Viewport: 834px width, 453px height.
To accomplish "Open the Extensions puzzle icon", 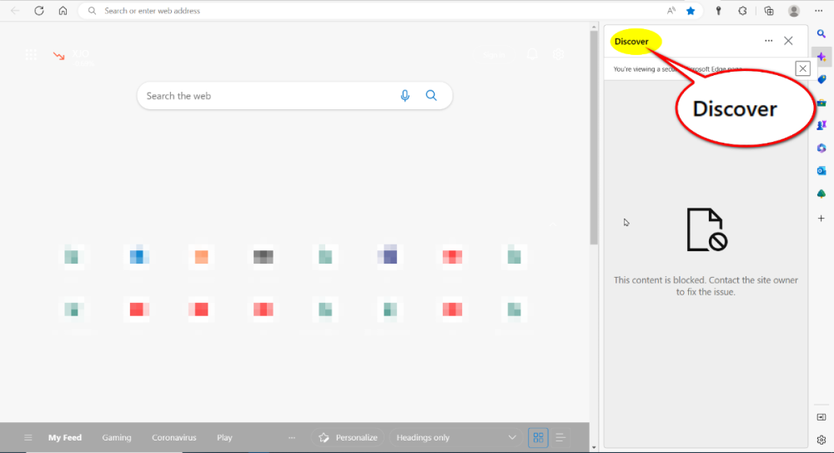I will 742,11.
